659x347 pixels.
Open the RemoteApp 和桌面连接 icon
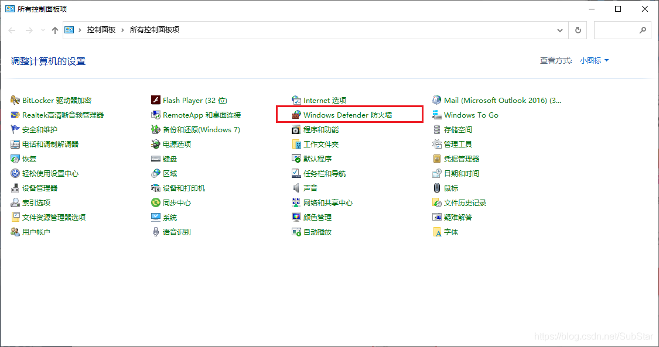coord(156,115)
